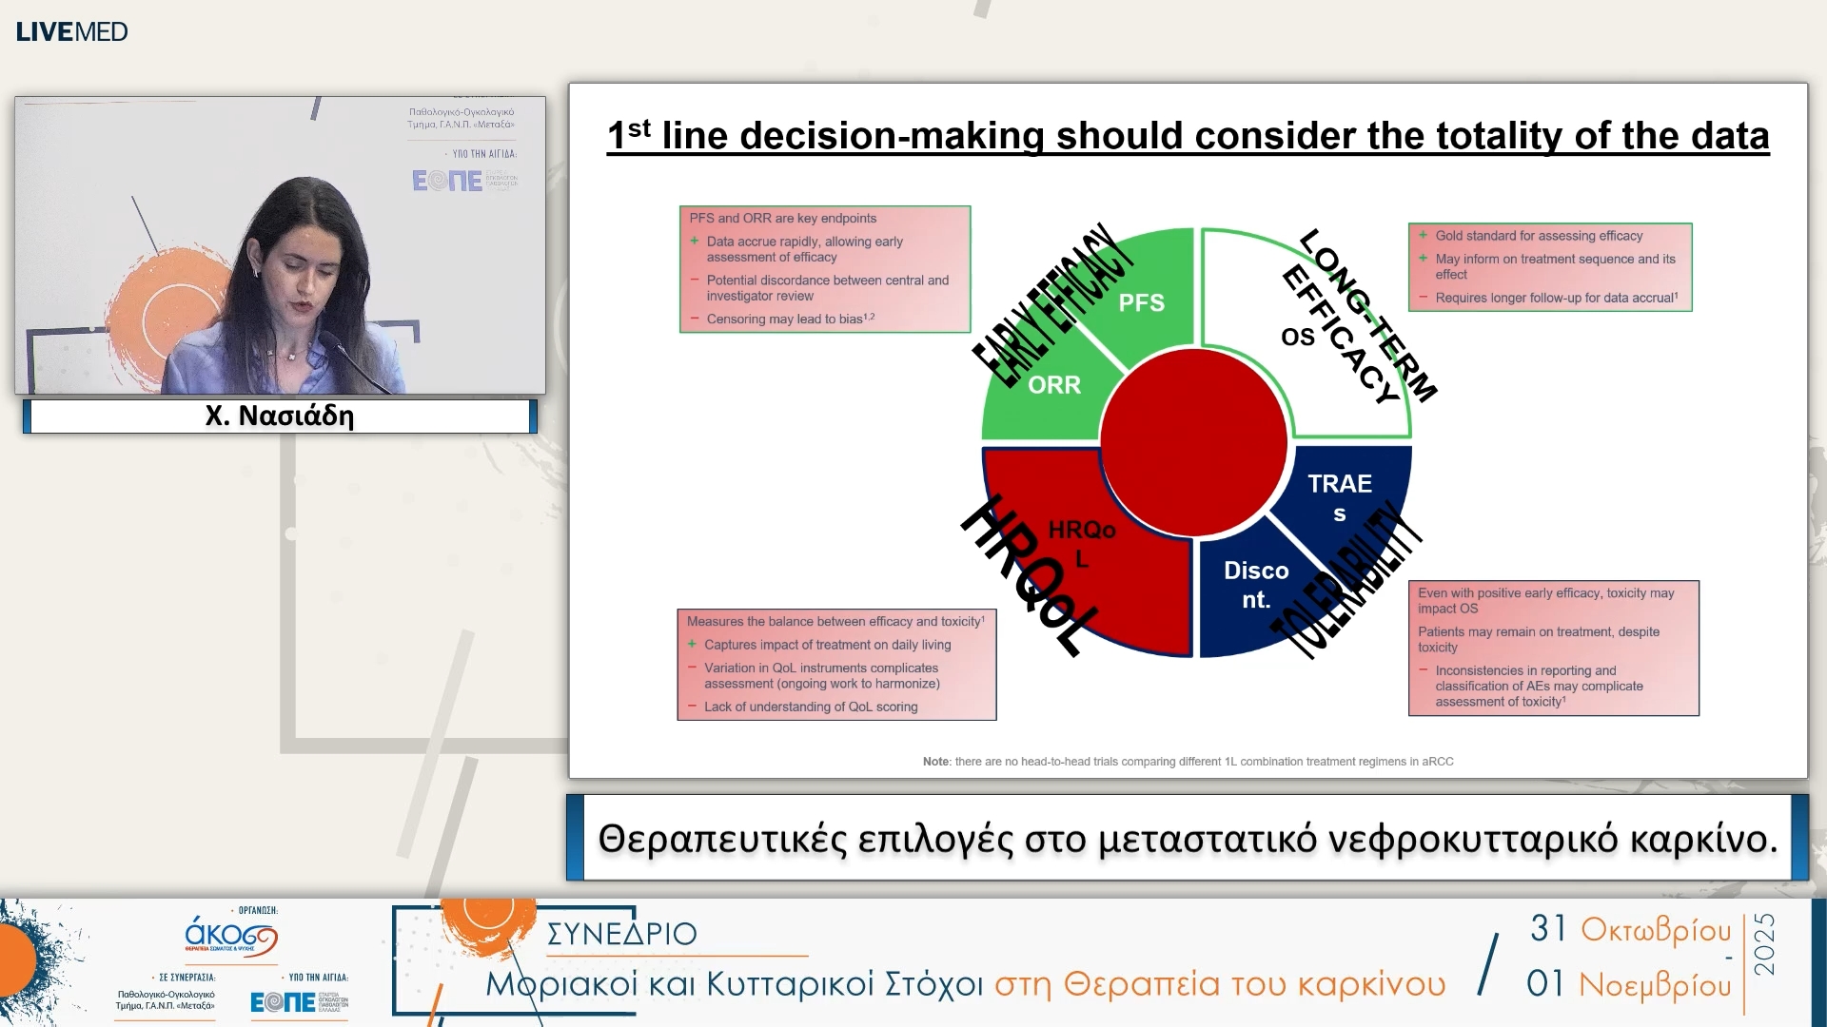This screenshot has height=1027, width=1827.
Task: Click the Greek talk title caption
Action: point(1188,839)
